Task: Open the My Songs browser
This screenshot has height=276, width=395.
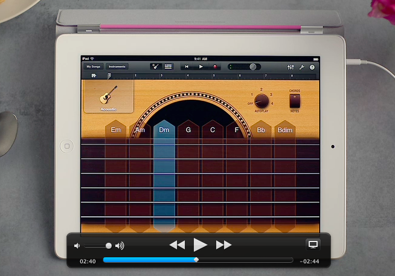Action: pos(93,66)
